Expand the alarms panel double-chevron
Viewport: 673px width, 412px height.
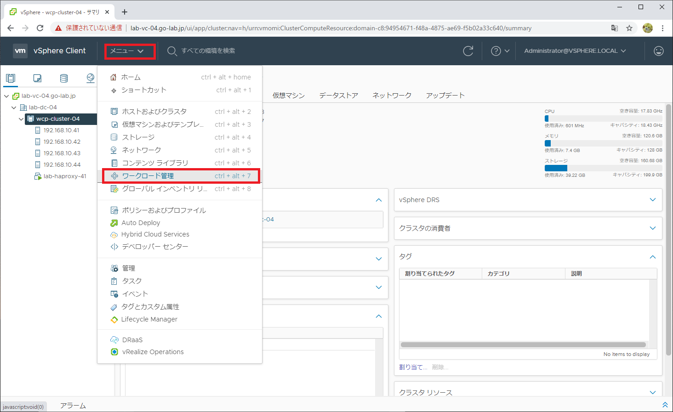[x=665, y=405]
